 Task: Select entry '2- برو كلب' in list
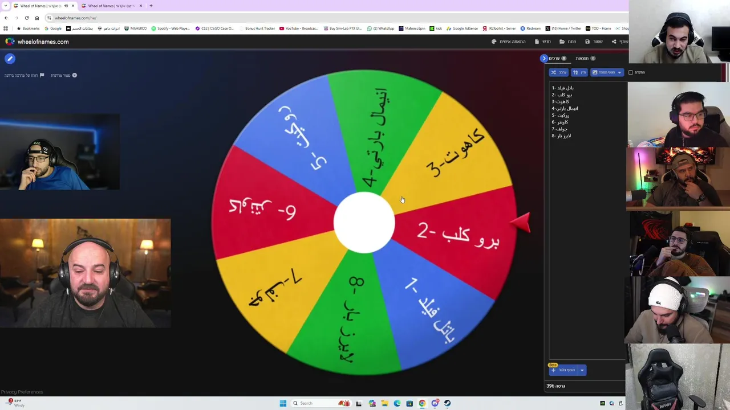[562, 95]
